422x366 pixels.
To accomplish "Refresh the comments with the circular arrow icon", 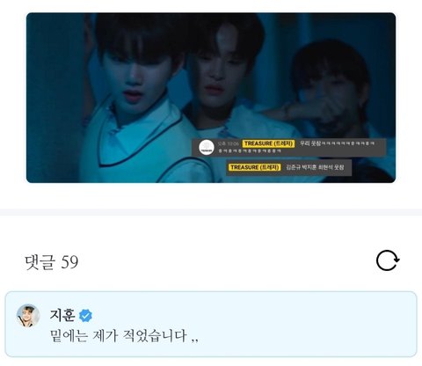I will point(388,260).
